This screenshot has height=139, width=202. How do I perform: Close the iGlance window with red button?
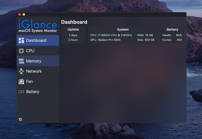click(20, 15)
